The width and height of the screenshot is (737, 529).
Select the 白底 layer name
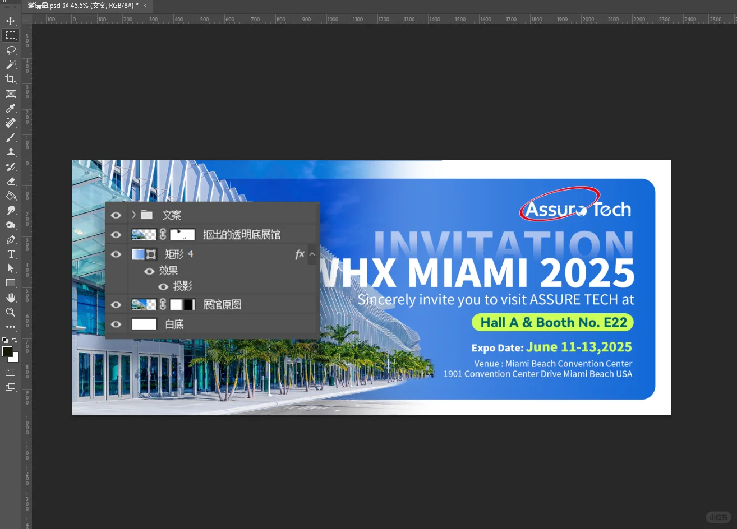point(174,324)
